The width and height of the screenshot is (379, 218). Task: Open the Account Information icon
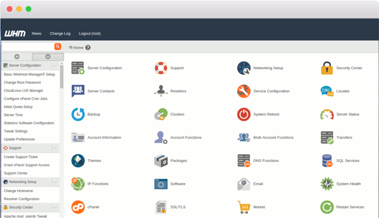pyautogui.click(x=78, y=137)
